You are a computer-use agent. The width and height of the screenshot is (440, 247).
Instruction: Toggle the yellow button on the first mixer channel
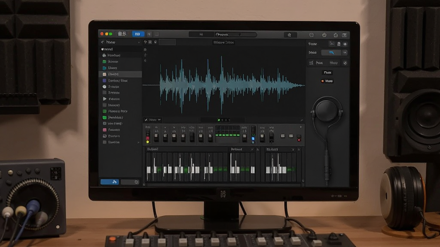coord(148,142)
